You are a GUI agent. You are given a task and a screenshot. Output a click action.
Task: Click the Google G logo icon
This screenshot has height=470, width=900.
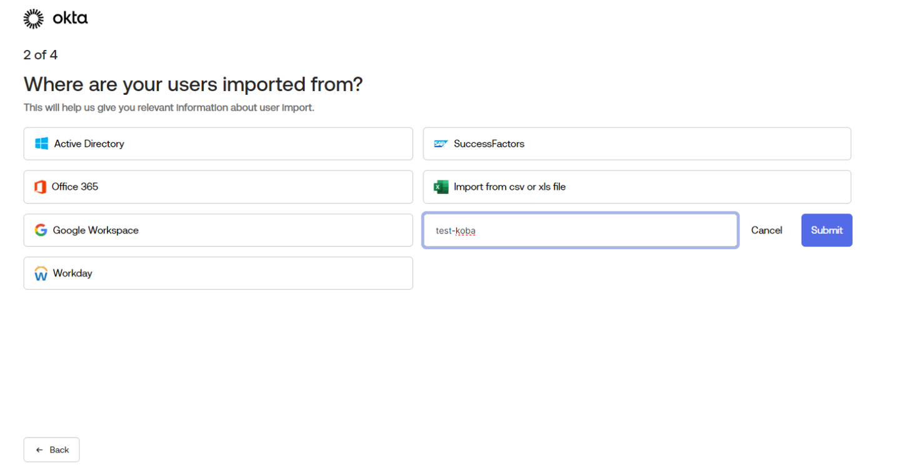click(41, 230)
